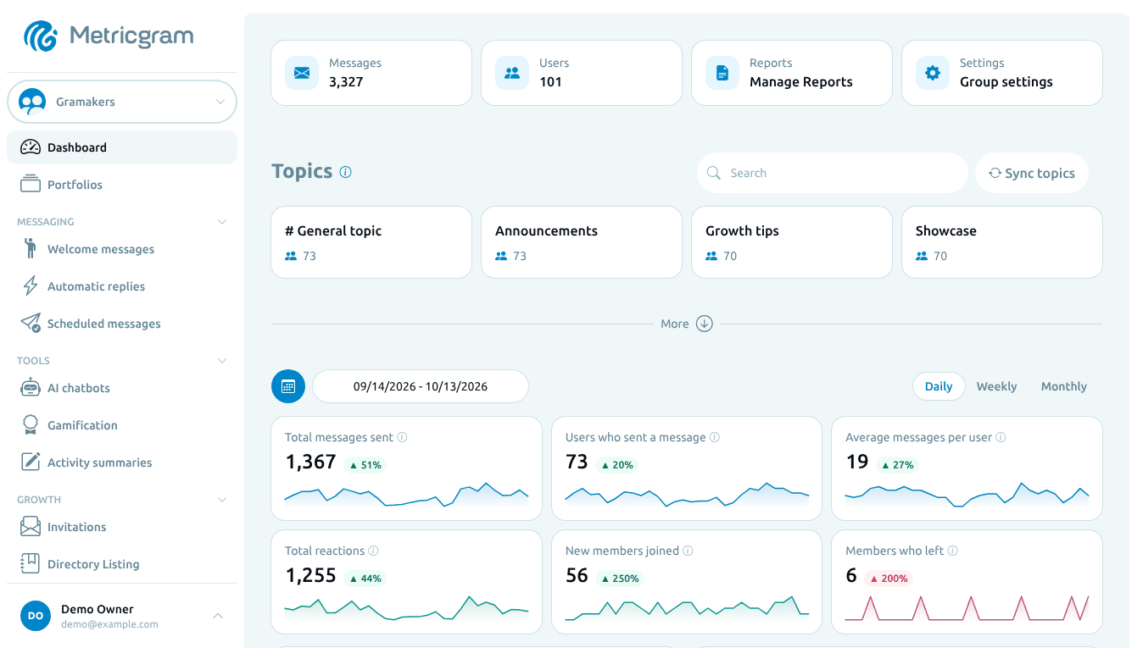Click info icon beside Members who left
This screenshot has height=648, width=1143.
click(953, 551)
